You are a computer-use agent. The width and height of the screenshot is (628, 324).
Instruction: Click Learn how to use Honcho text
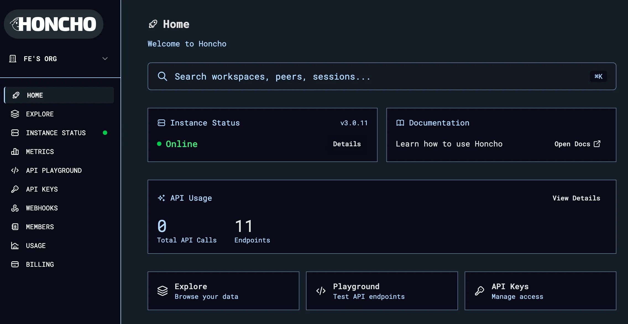pos(449,144)
